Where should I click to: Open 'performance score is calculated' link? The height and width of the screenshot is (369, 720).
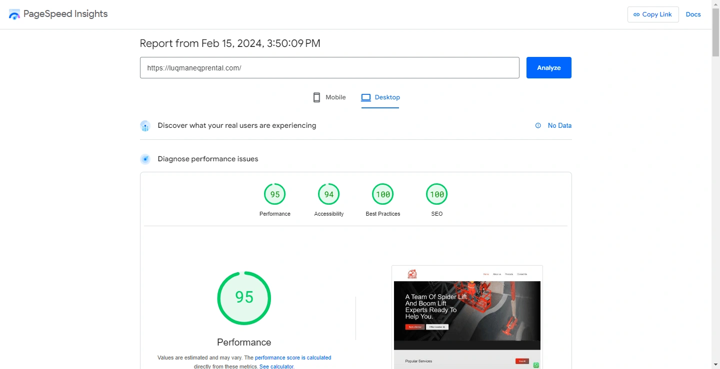click(293, 358)
